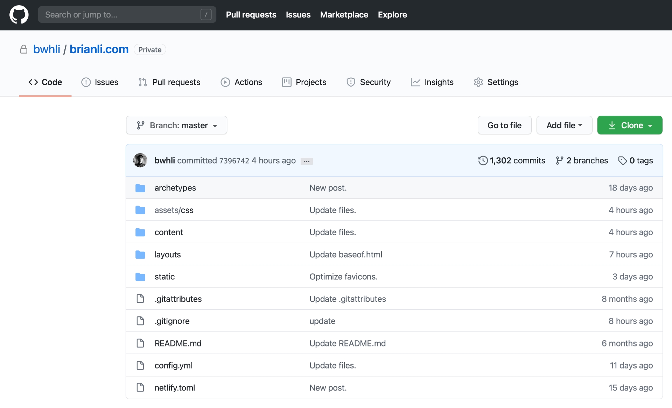
Task: Open Pull requests from top navigation
Action: pos(251,14)
